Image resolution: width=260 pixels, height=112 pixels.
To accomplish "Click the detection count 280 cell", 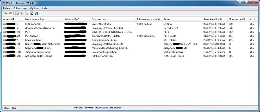I will tap(231, 24).
